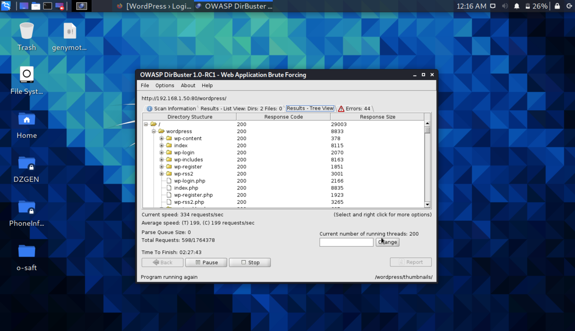
Task: Click the network connection tray icon
Action: pos(493,6)
